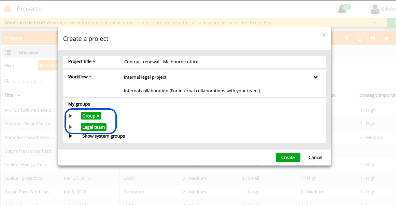Collapse the 'What can I do here?' banner

[x=374, y=23]
